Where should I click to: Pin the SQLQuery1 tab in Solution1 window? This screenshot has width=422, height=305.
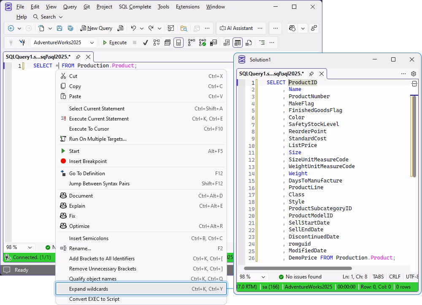click(x=311, y=74)
